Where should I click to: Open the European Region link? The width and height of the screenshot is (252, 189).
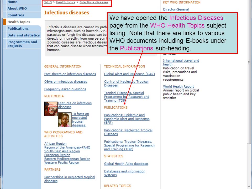(x=57, y=155)
